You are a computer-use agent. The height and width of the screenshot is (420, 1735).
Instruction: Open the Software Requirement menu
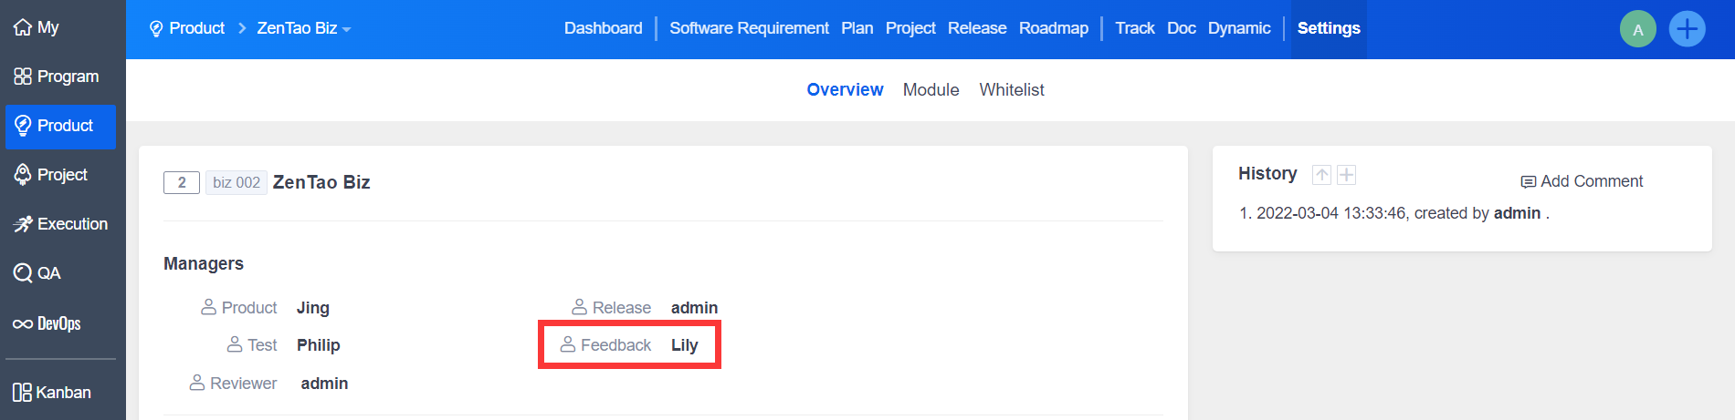pos(749,28)
